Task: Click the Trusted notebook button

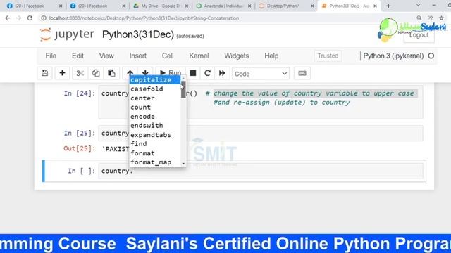Action: pyautogui.click(x=328, y=56)
